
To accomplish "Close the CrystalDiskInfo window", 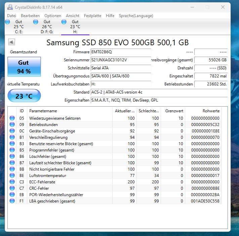I will tap(223, 7).
